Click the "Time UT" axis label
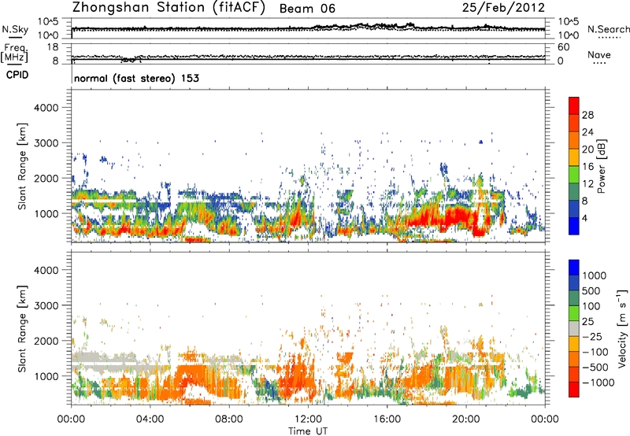 click(x=308, y=431)
